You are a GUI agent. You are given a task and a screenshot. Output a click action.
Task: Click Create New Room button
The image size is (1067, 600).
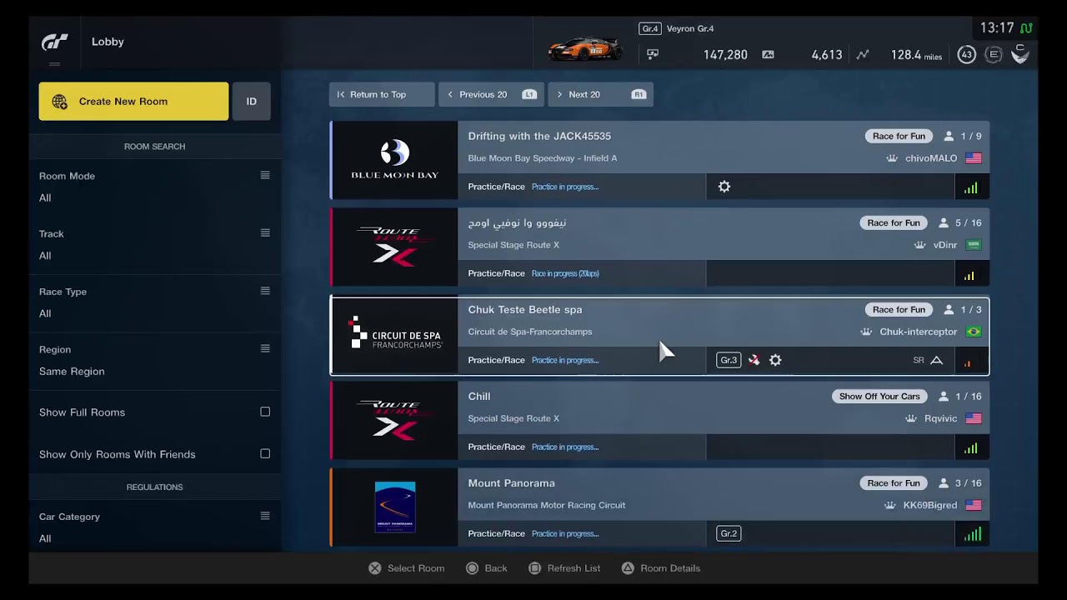pos(133,101)
